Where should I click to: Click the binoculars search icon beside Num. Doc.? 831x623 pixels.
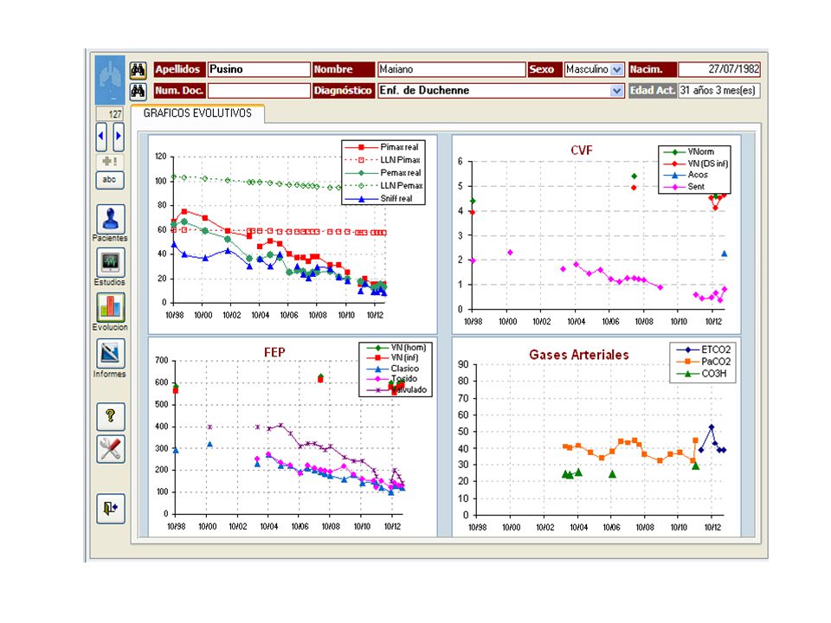138,91
